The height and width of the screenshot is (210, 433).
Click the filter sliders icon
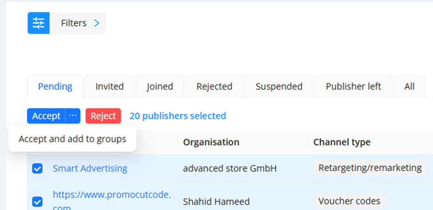39,23
